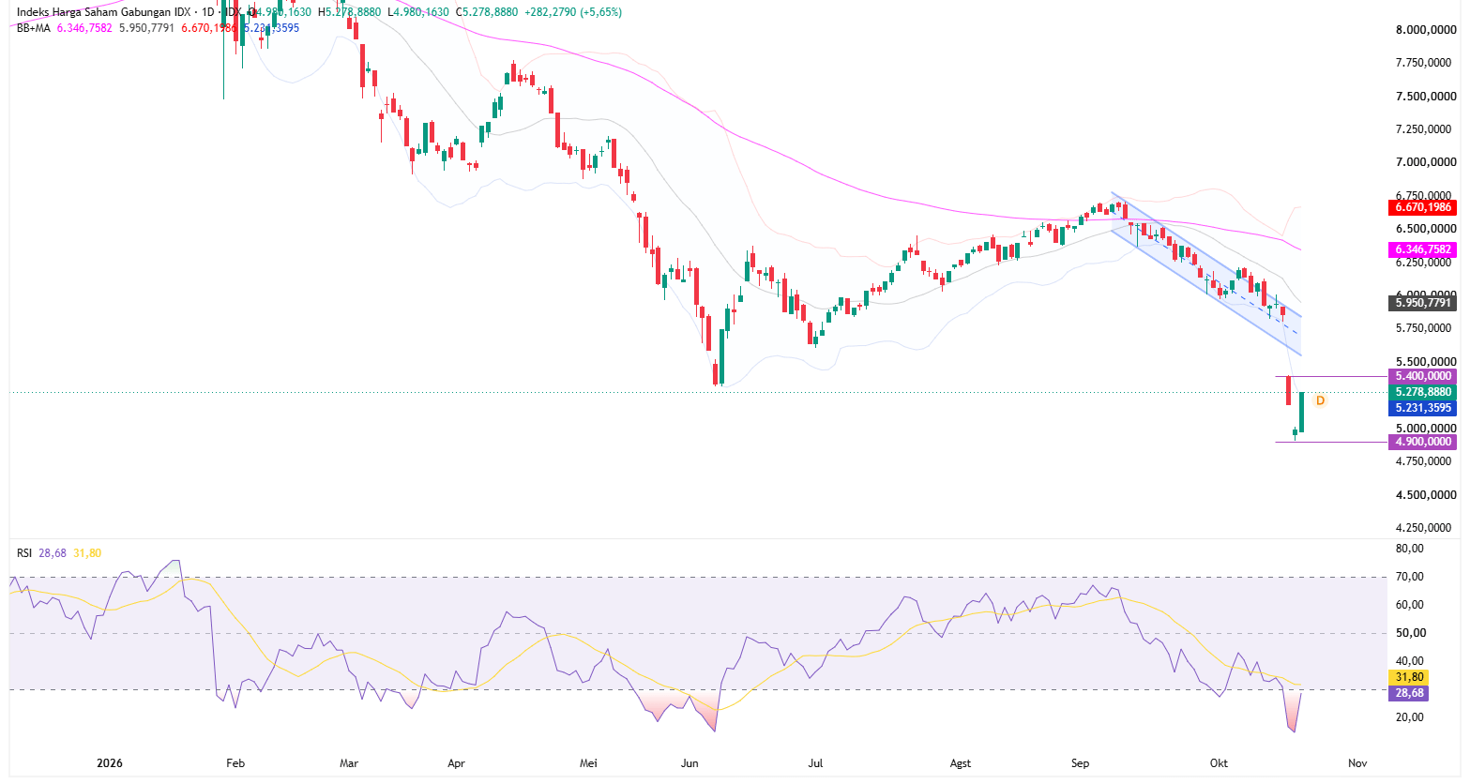Click the Feb label on time axis

tap(235, 763)
